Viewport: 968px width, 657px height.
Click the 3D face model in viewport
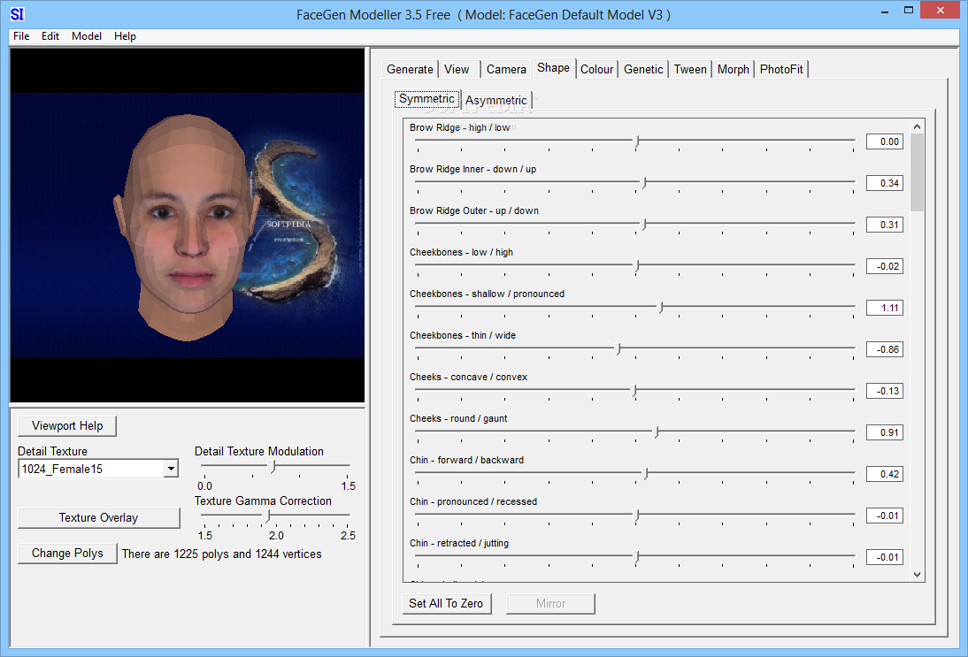[x=187, y=225]
